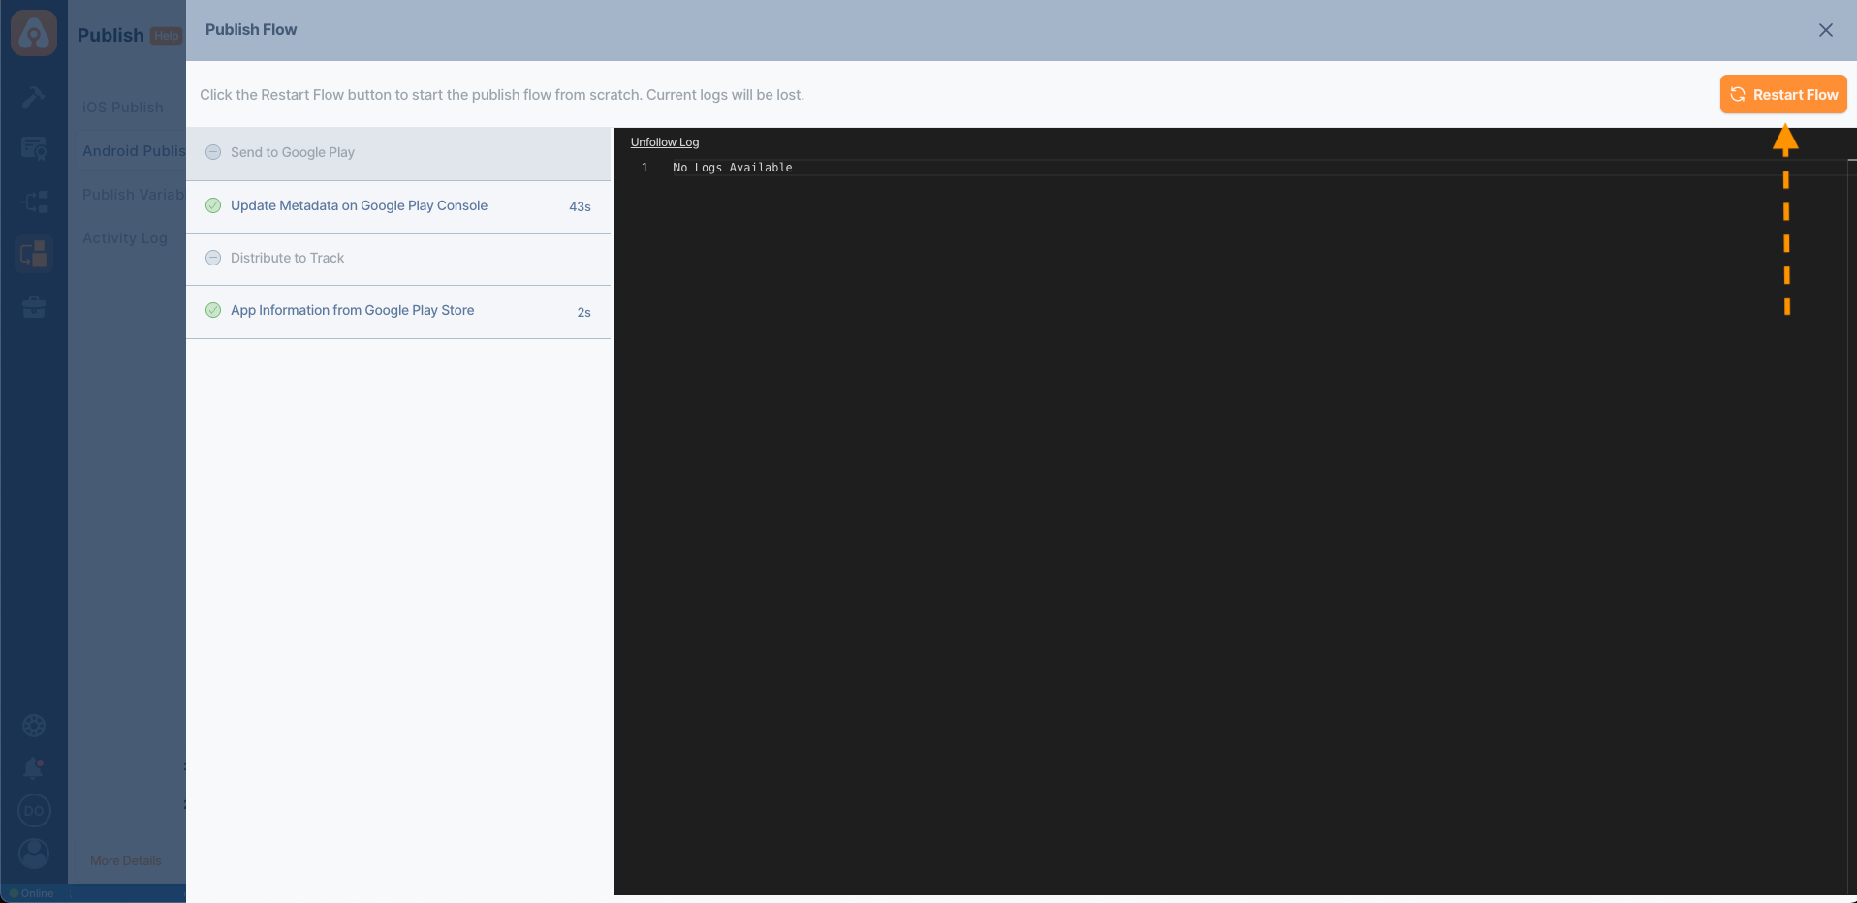The image size is (1857, 903).
Task: Open the help wheel icon in sidebar
Action: point(34,726)
